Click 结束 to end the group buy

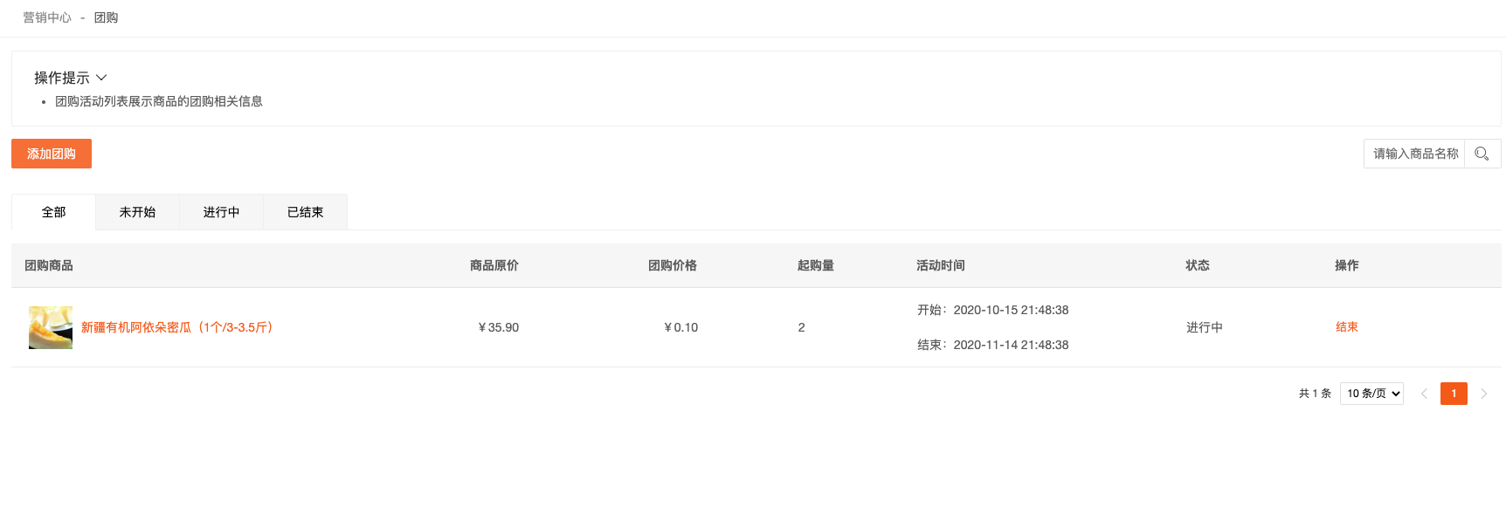[1347, 327]
